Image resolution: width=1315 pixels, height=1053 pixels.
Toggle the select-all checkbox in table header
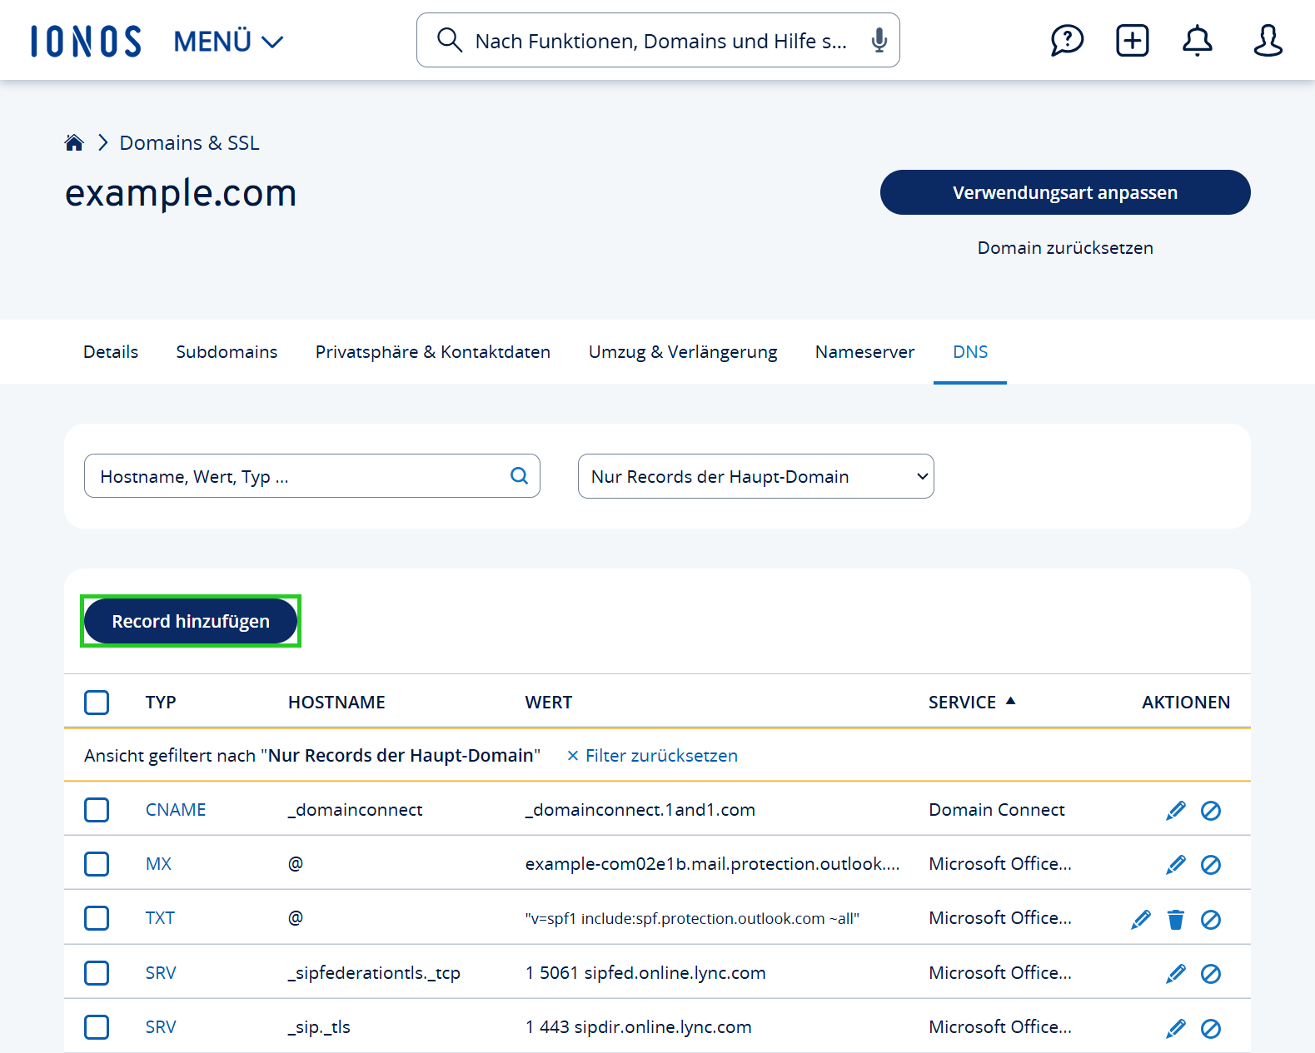point(97,702)
